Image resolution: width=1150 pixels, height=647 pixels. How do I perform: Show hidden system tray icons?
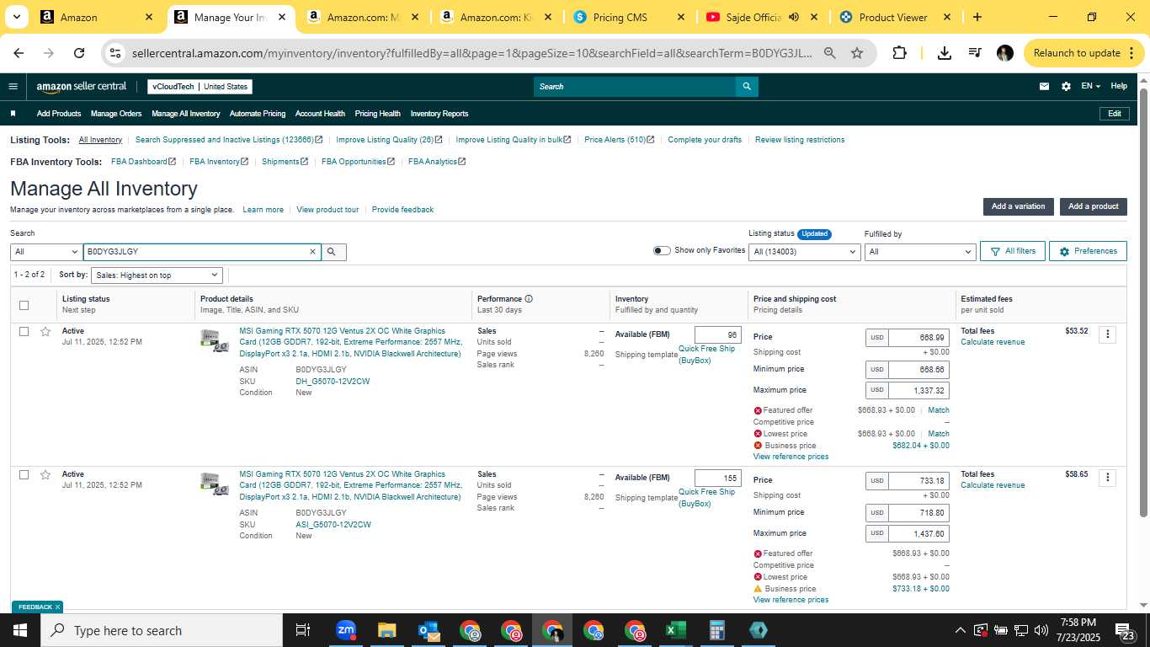tap(960, 630)
